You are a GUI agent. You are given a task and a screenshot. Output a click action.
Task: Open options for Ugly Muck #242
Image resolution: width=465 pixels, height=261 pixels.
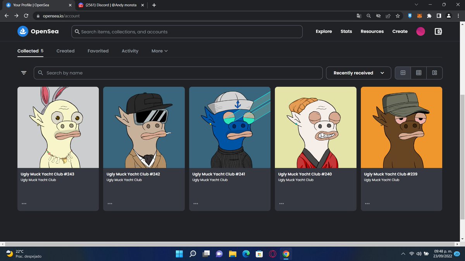point(110,203)
